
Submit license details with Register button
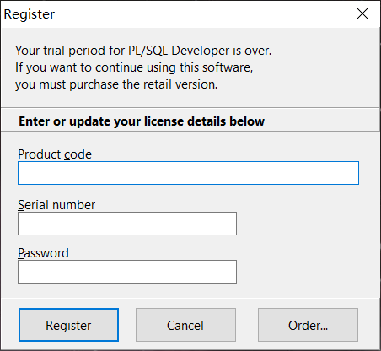68,325
